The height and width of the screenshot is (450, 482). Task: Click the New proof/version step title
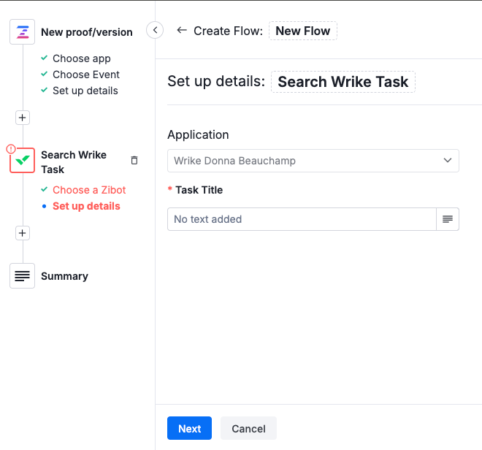click(x=87, y=32)
